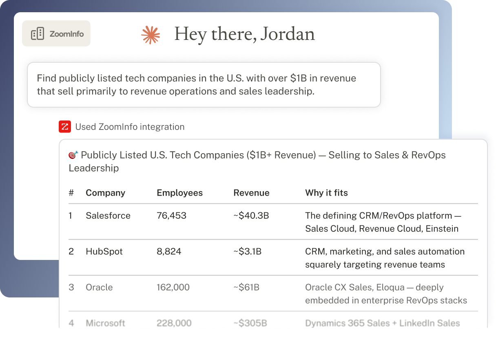Click the orange Claude starburst logo
Screen dimensions: 496x339
tap(151, 34)
